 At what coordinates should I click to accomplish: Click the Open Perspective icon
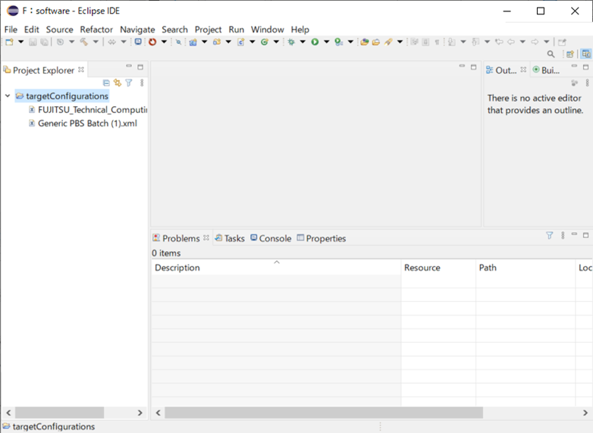coord(570,55)
